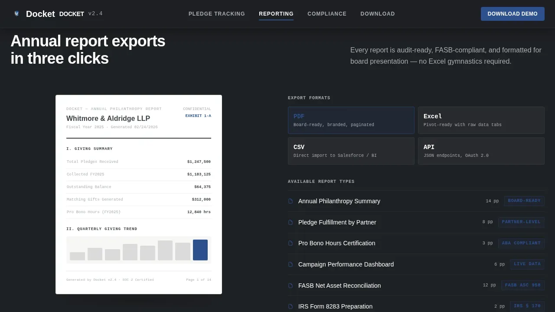Click the I. GIVING SUMMARY heading
Viewport: 555px width, 312px height.
(89, 149)
